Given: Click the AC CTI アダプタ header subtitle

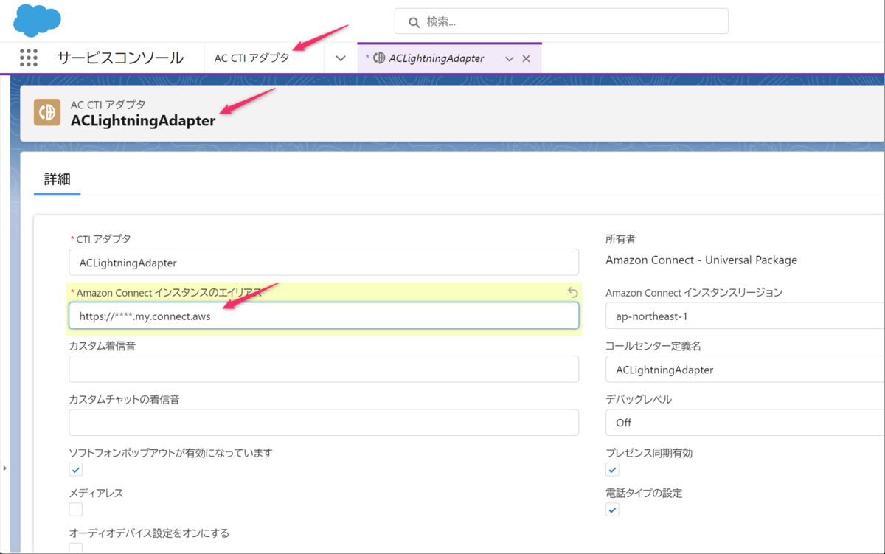Looking at the screenshot, I should pyautogui.click(x=108, y=105).
